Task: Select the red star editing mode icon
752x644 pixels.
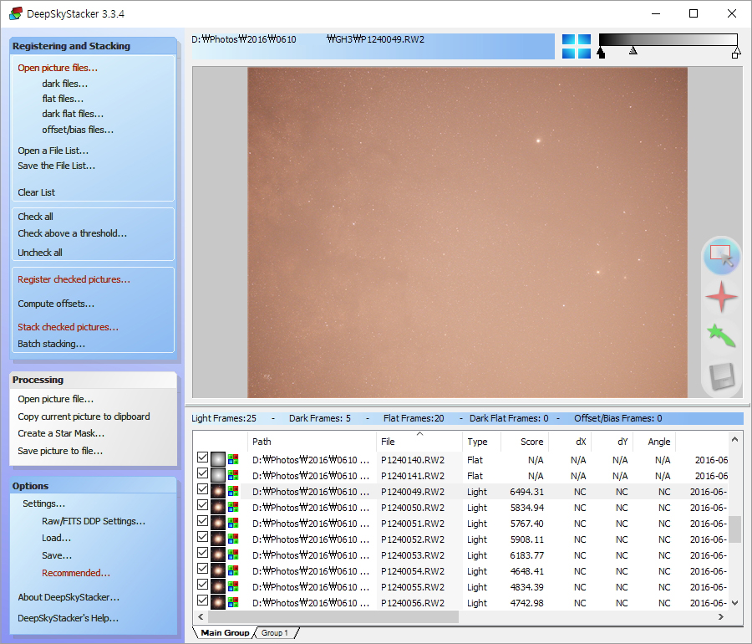Action: point(721,297)
